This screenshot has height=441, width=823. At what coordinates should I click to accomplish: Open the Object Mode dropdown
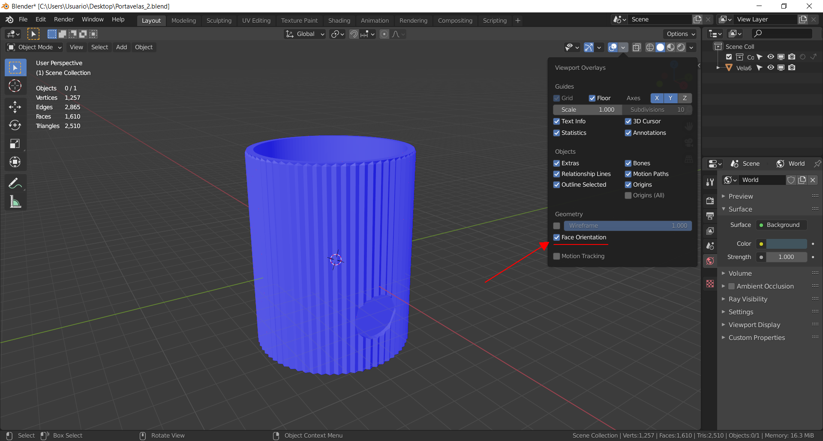[35, 47]
